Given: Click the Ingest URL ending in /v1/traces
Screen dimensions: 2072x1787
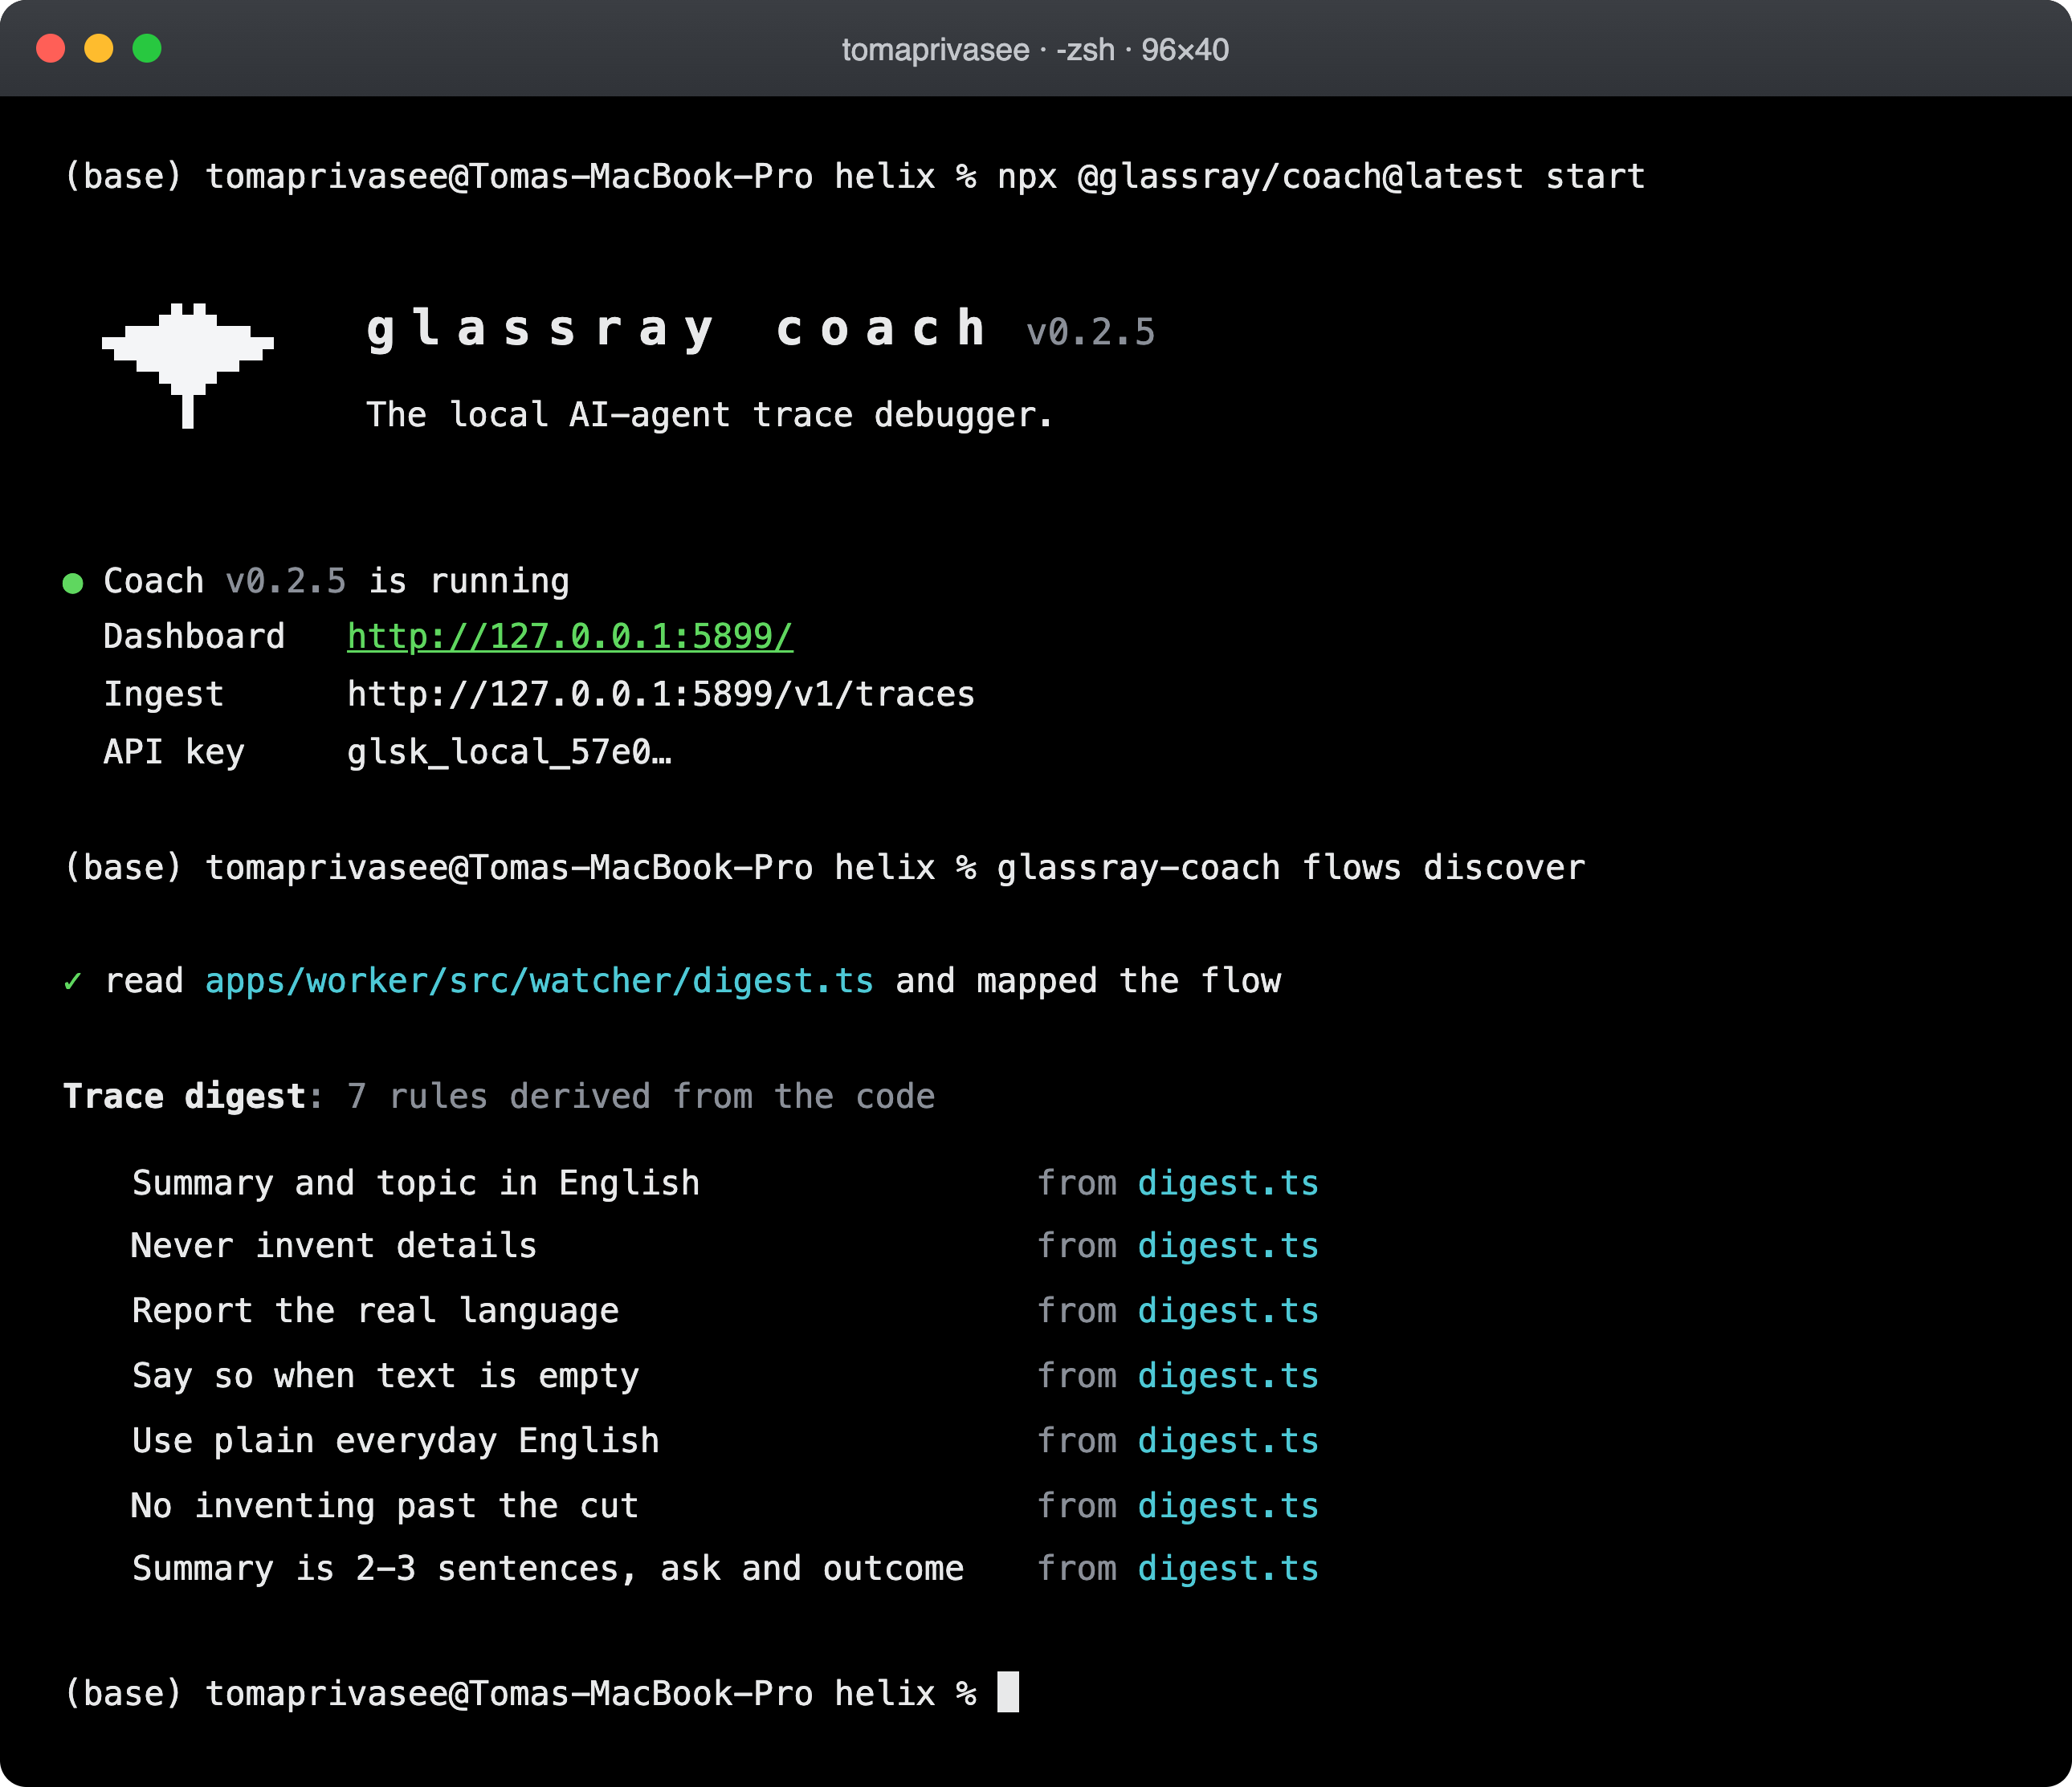Looking at the screenshot, I should coord(661,694).
